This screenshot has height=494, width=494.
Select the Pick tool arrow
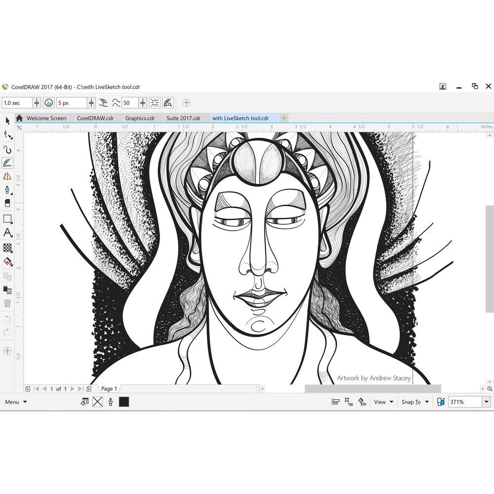pos(7,121)
